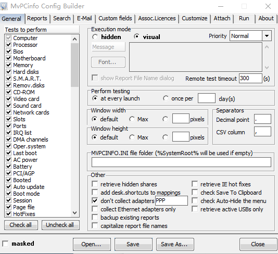The height and width of the screenshot is (254, 278).
Task: Enable retrieve hidden shares option
Action: point(95,184)
